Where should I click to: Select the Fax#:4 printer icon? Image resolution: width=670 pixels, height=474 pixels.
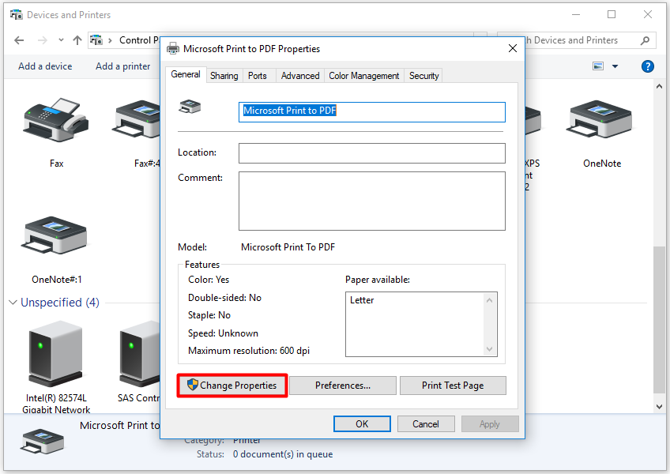[x=137, y=119]
